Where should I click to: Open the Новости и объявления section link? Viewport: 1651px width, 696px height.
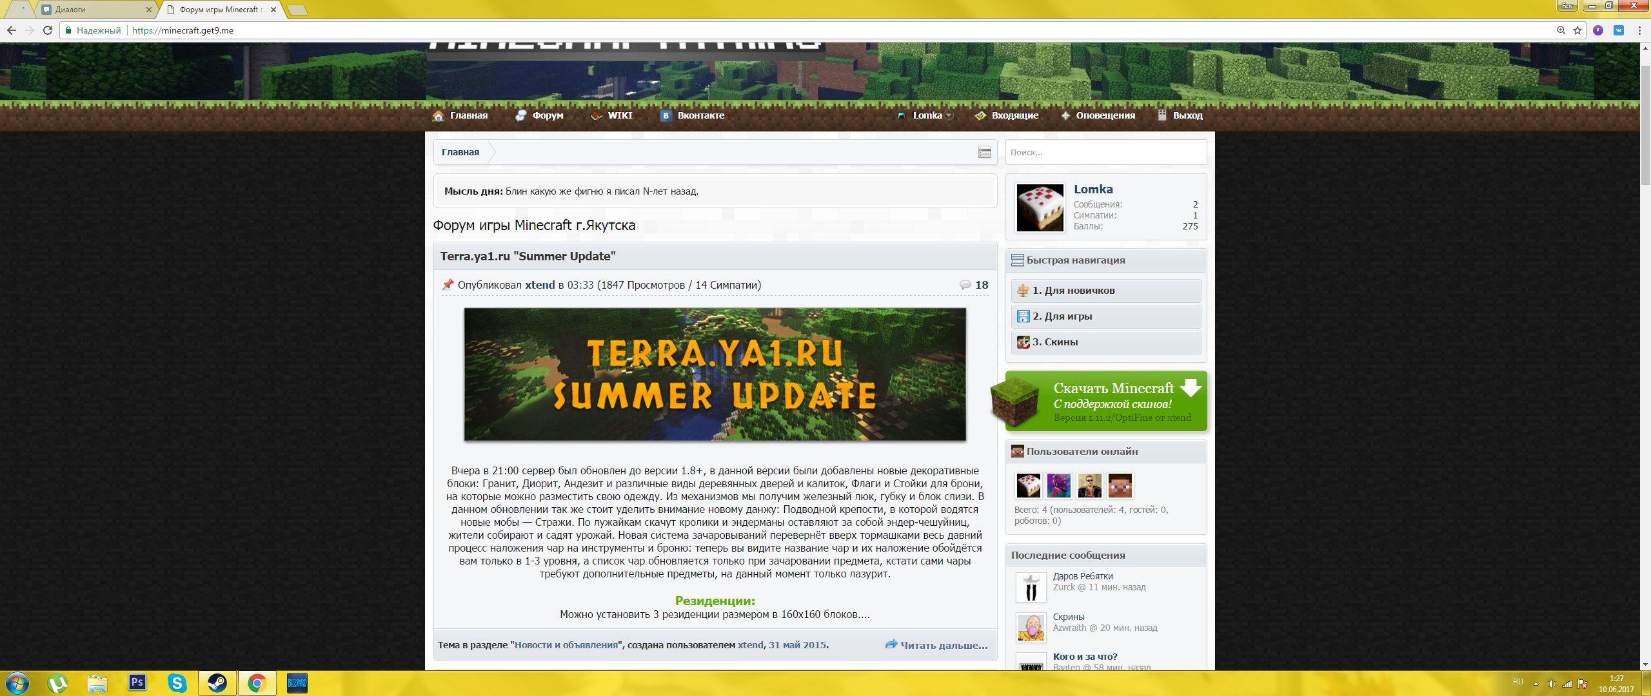click(x=566, y=645)
